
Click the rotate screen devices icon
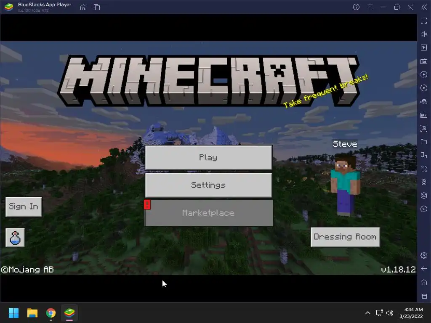click(424, 155)
